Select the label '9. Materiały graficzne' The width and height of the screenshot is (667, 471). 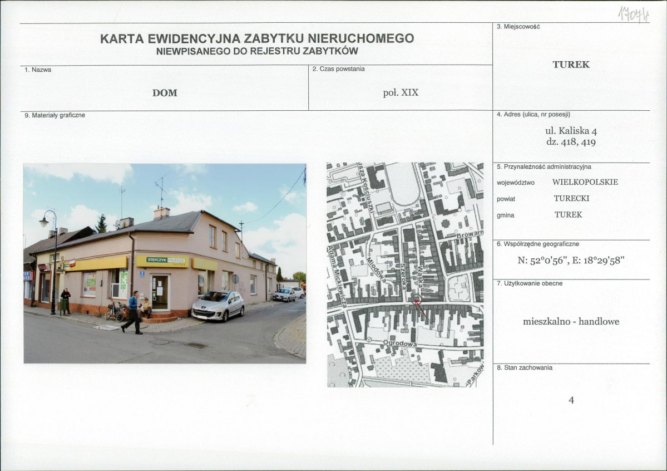(x=55, y=115)
